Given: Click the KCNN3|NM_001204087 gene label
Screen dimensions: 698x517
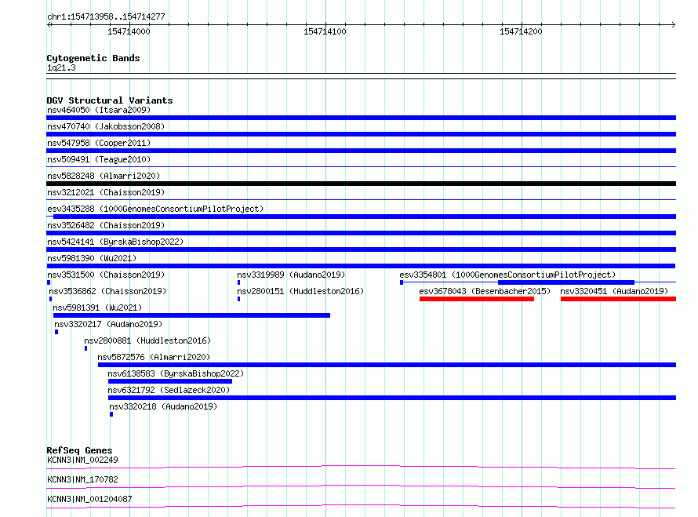Looking at the screenshot, I should tap(89, 499).
